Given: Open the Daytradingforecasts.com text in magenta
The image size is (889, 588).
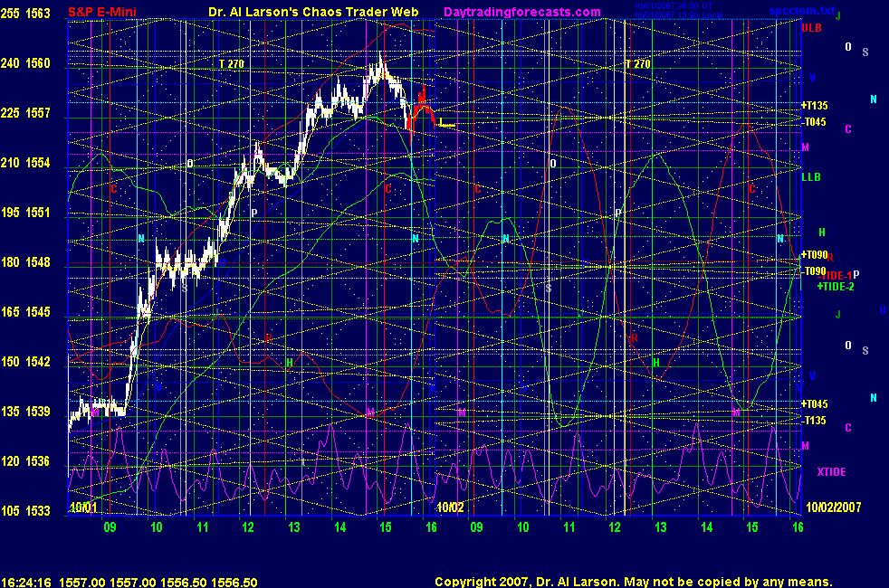Looking at the screenshot, I should pos(522,12).
